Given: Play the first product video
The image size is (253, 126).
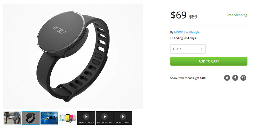Looking at the screenshot, I should click(86, 118).
